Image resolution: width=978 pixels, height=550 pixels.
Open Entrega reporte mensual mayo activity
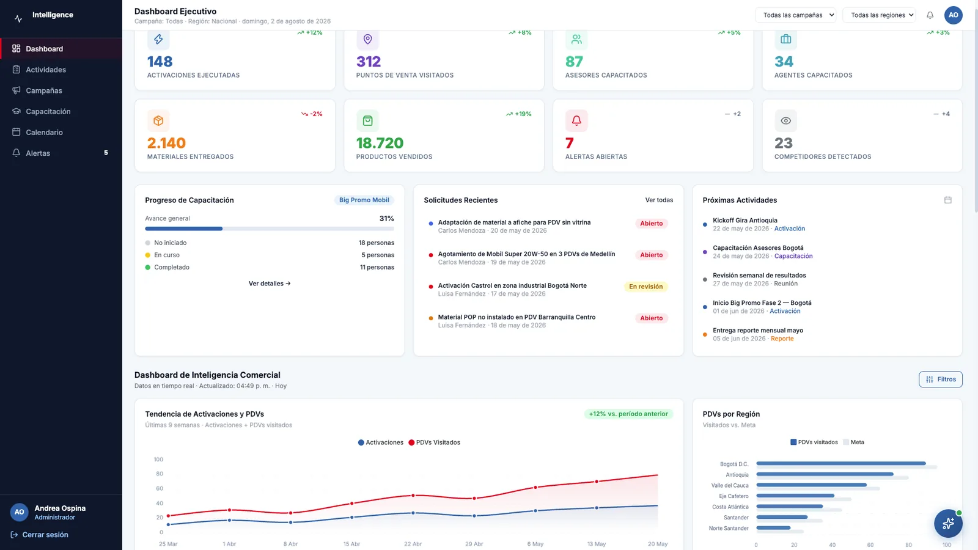click(827, 334)
